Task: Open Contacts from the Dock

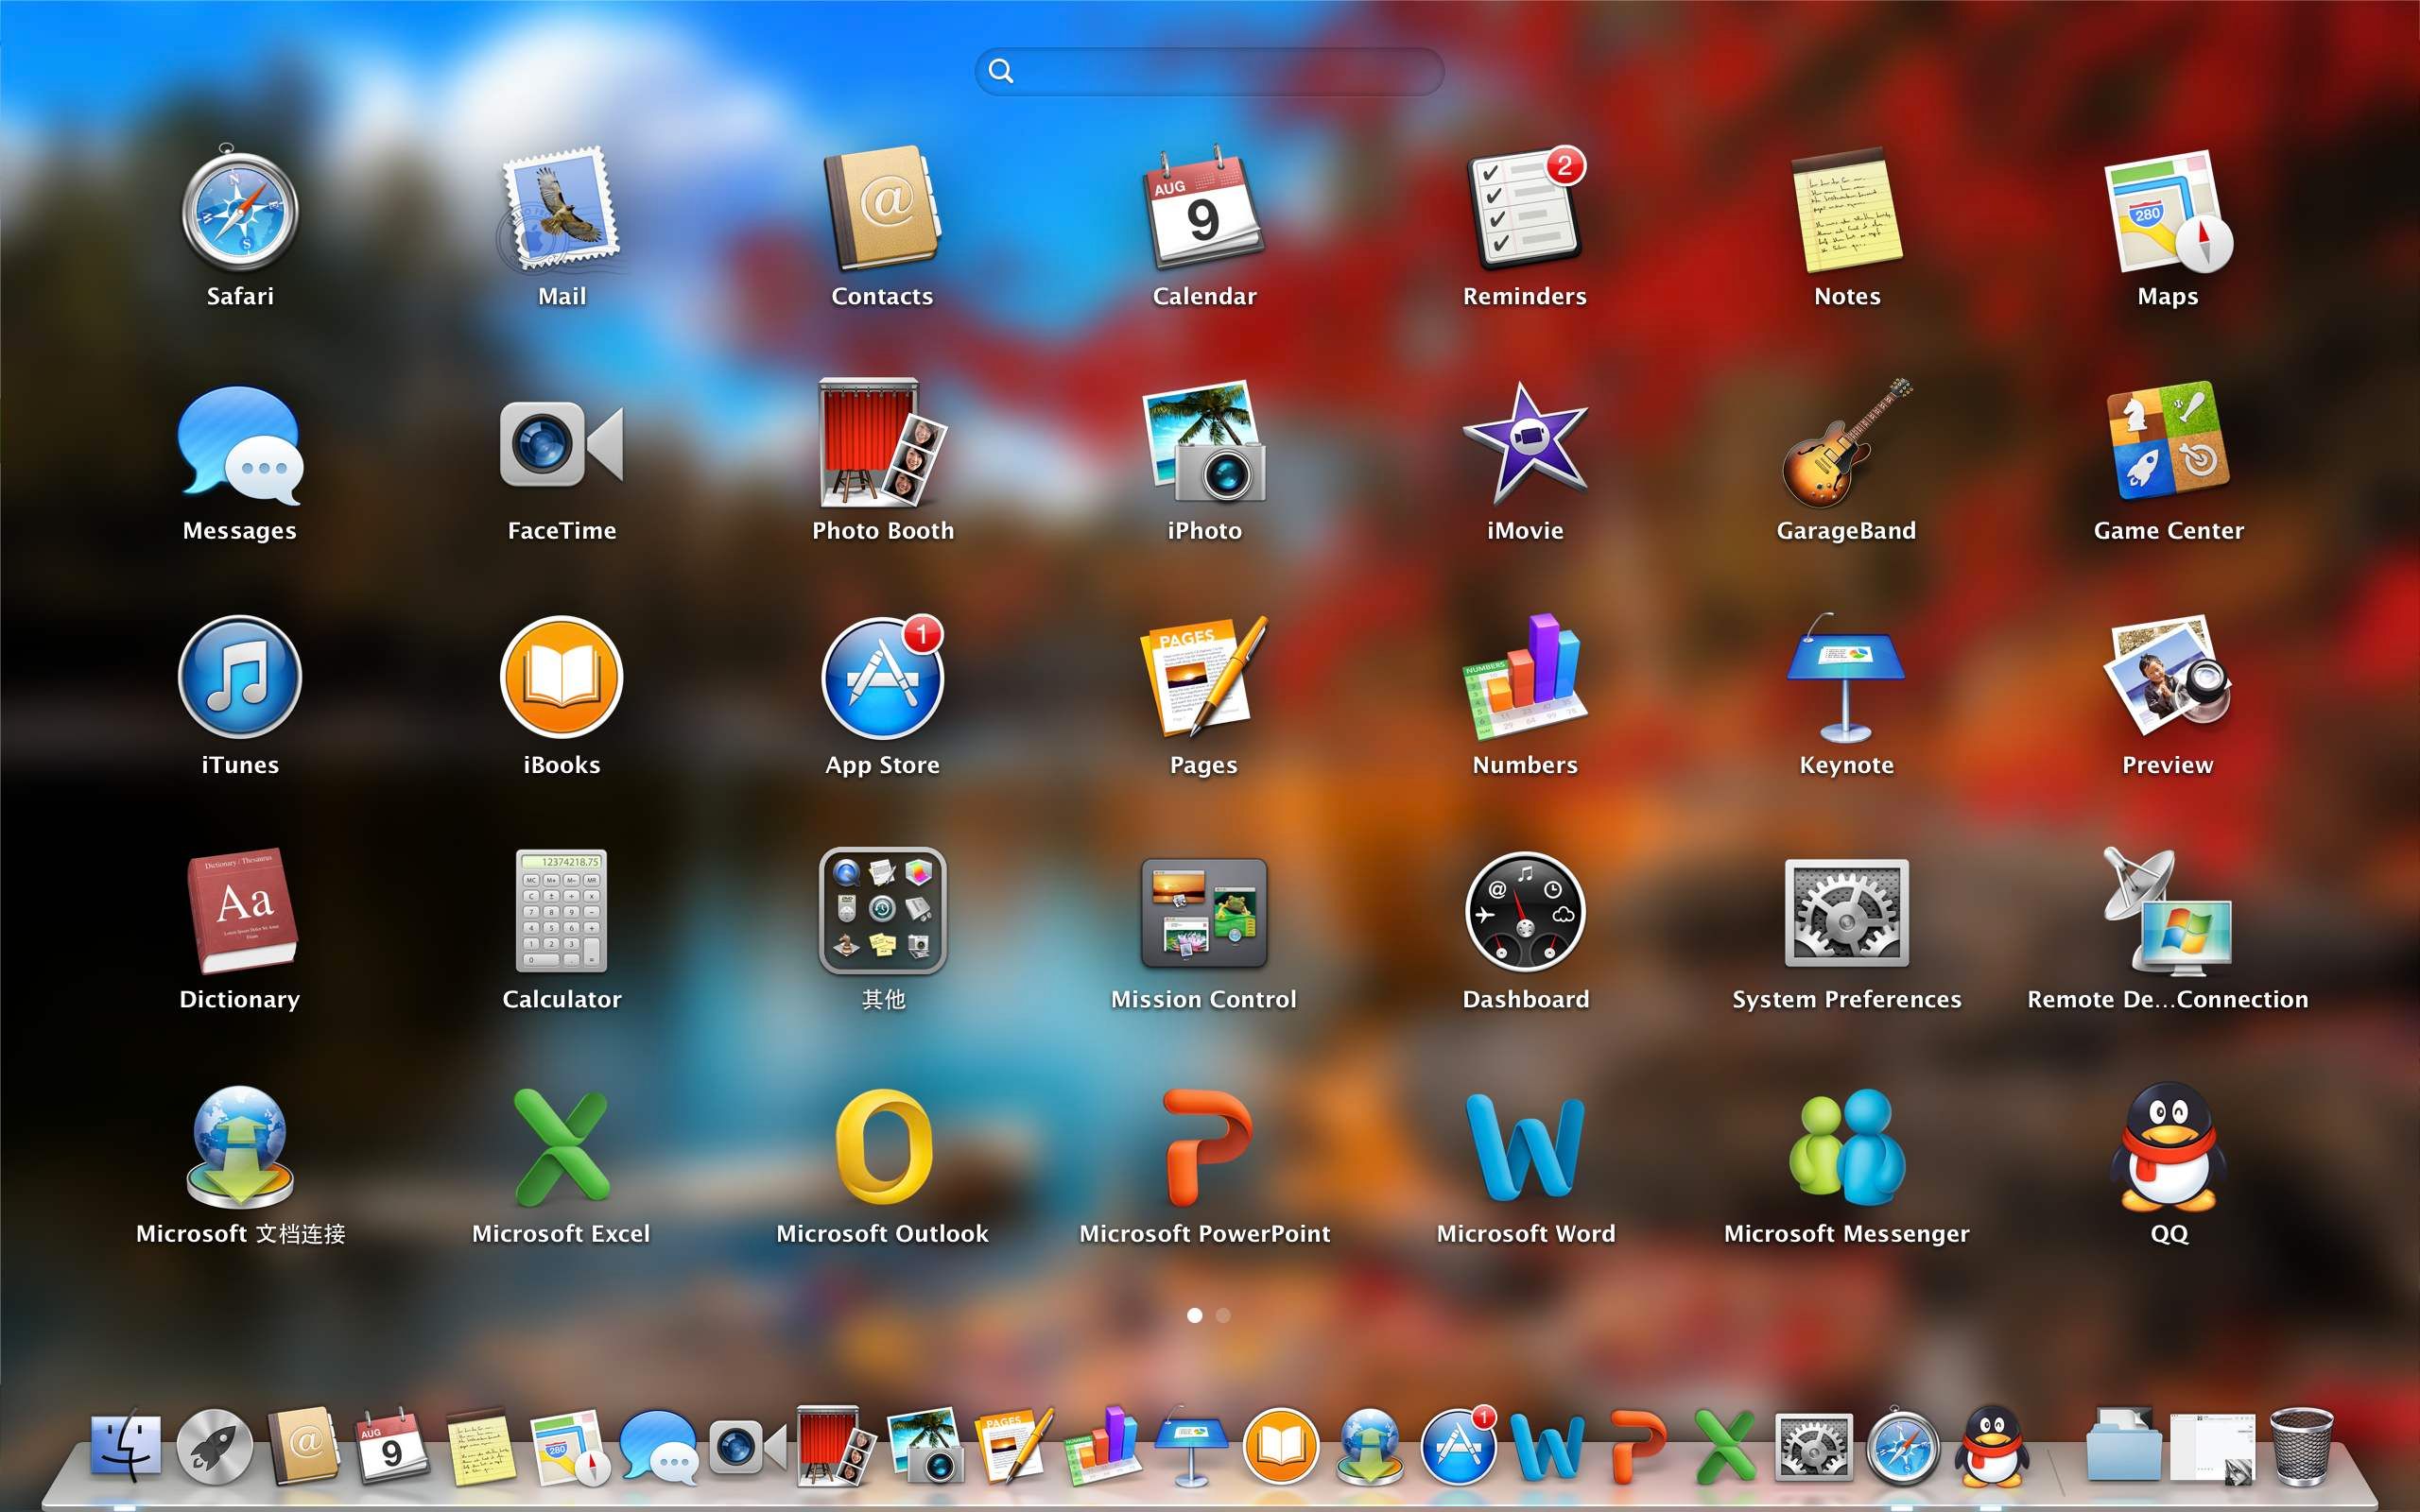Action: [x=303, y=1446]
